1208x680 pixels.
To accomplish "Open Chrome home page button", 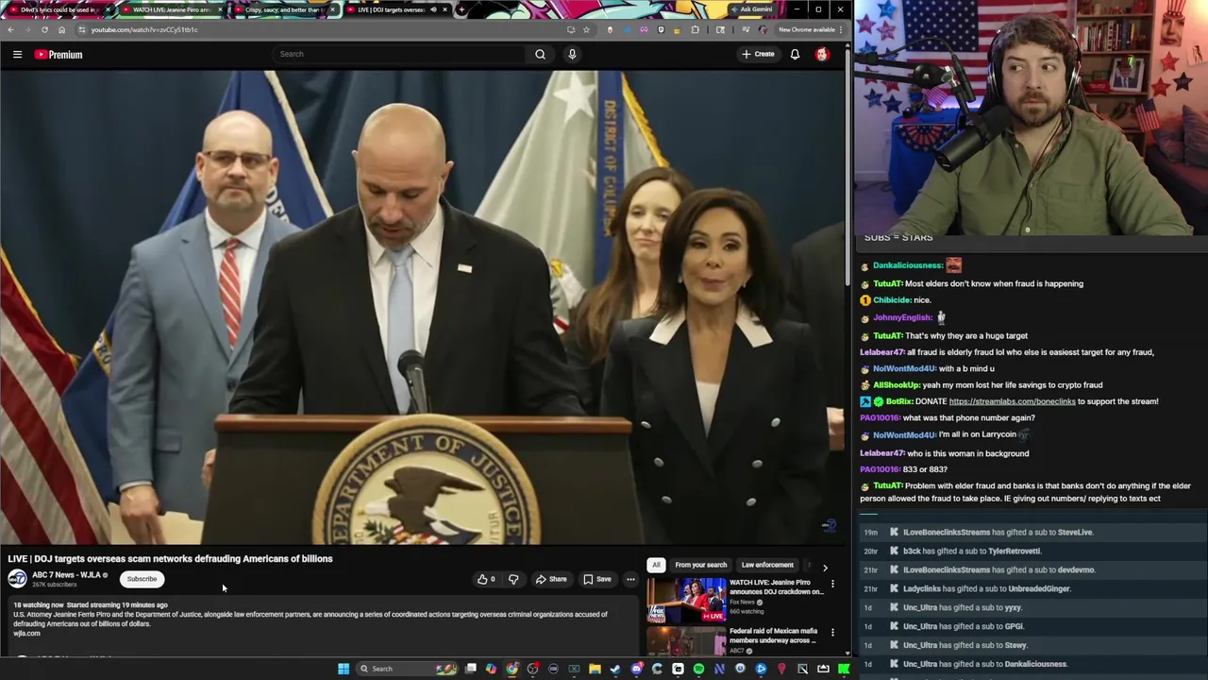I will (61, 29).
